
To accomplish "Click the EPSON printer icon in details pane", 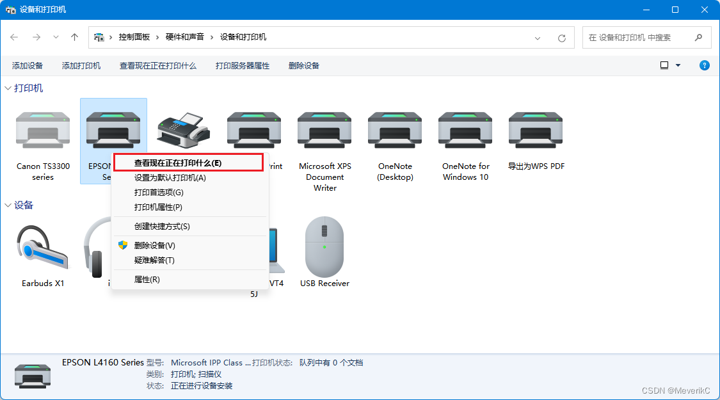I will (33, 376).
